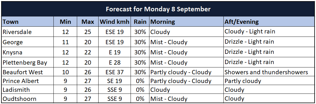Click the Forecast for Monday 8 September title
This screenshot has height=104, width=316.
point(158,9)
